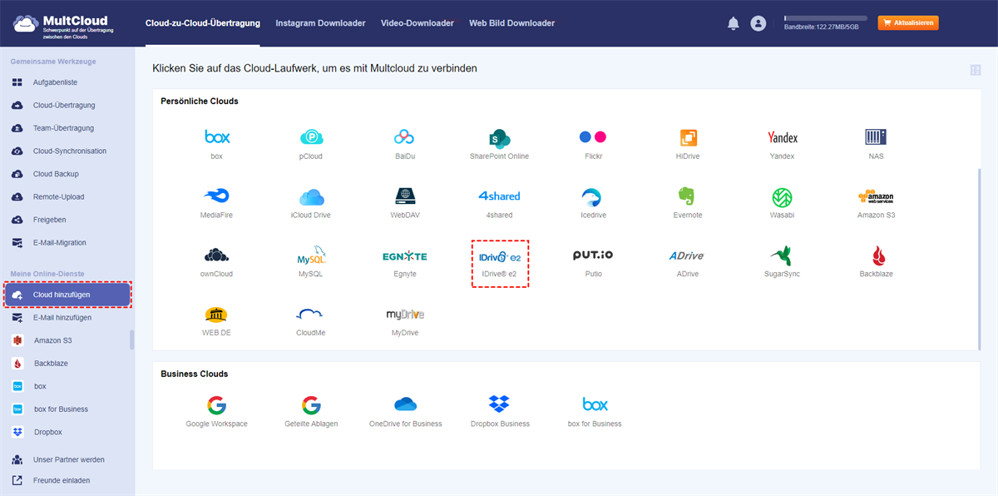Toggle the grid view layout icon
998x496 pixels.
point(975,70)
